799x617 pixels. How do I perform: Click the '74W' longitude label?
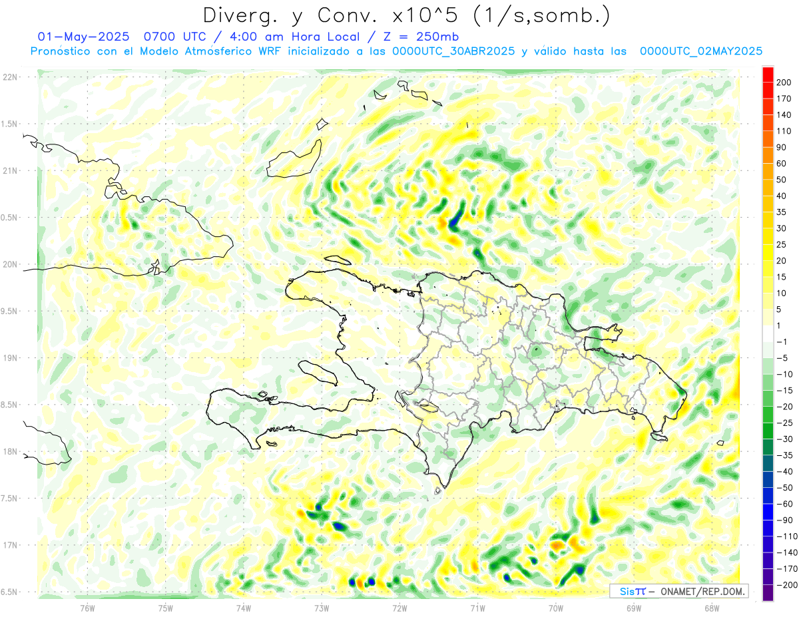point(243,608)
